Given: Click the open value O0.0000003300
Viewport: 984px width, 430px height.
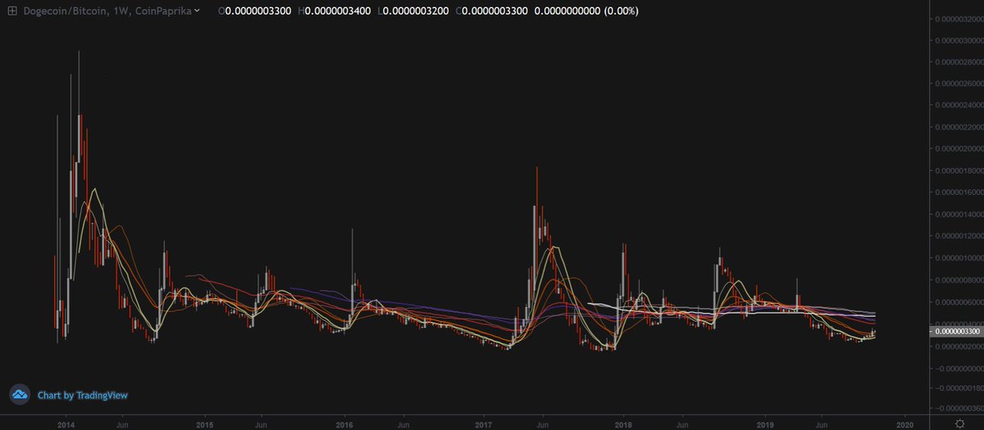Looking at the screenshot, I should [x=254, y=12].
